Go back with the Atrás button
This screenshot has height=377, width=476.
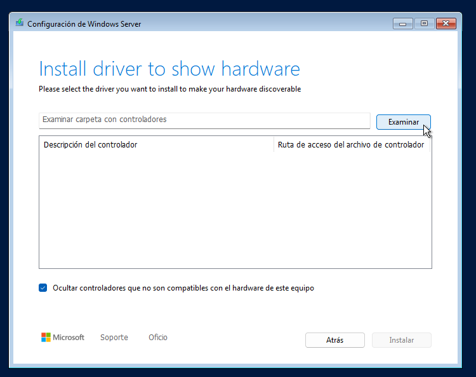pyautogui.click(x=334, y=340)
